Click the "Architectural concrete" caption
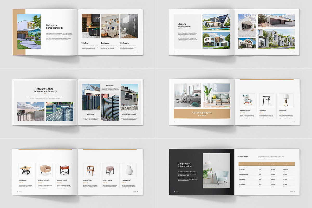Viewport: 312px width, 208px height. 129,114
